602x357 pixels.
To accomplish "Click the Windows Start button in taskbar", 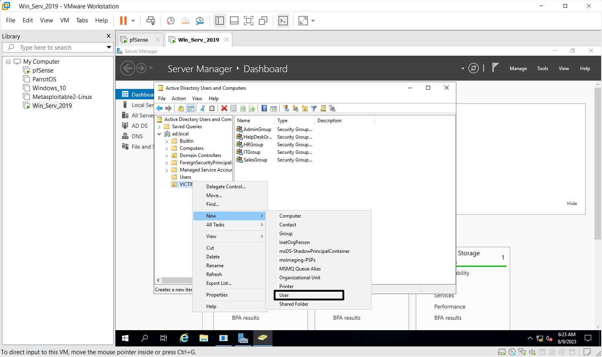I will coord(125,338).
